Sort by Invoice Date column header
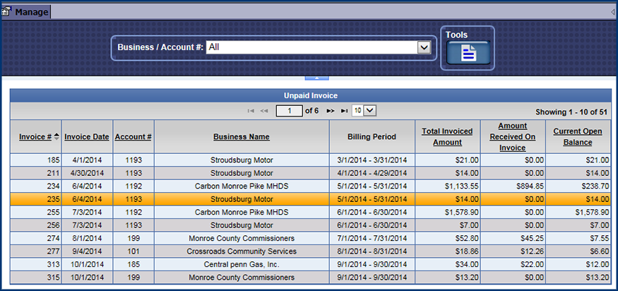 [86, 137]
